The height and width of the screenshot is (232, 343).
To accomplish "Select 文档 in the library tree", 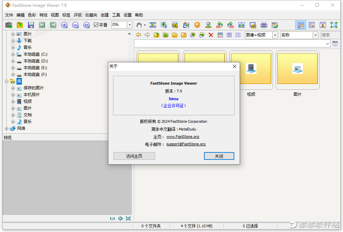I will pyautogui.click(x=28, y=115).
